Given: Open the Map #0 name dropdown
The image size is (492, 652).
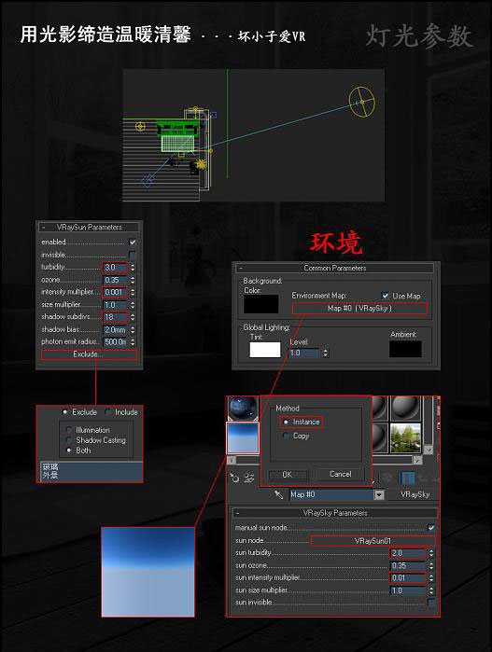Looking at the screenshot, I should point(379,494).
